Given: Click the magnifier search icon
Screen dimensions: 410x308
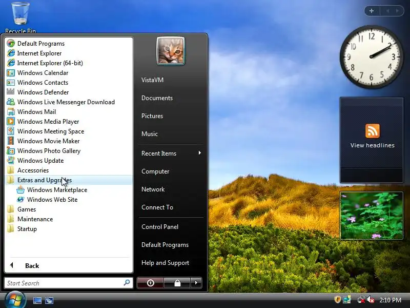Looking at the screenshot, I should (127, 283).
